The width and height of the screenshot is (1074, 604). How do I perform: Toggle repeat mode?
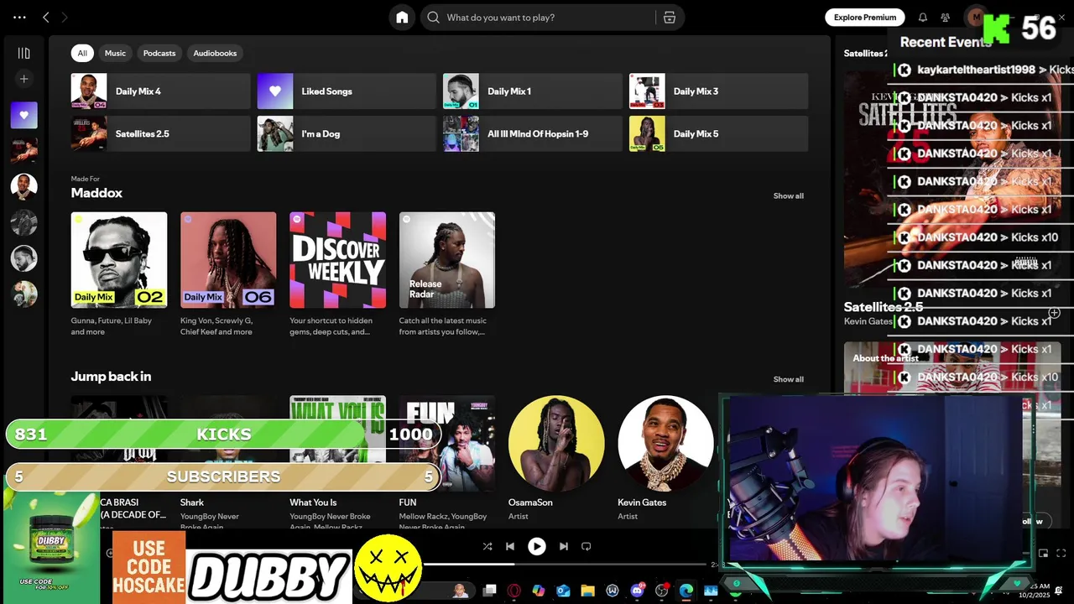587,546
